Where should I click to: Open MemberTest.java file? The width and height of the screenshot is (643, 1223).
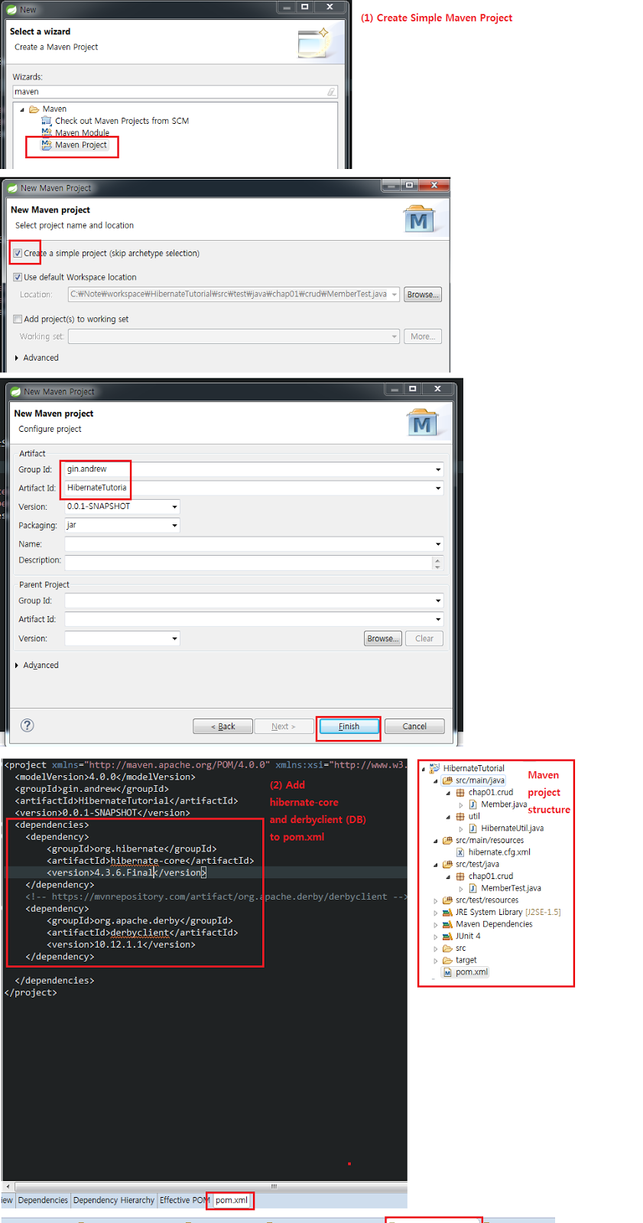(x=504, y=888)
